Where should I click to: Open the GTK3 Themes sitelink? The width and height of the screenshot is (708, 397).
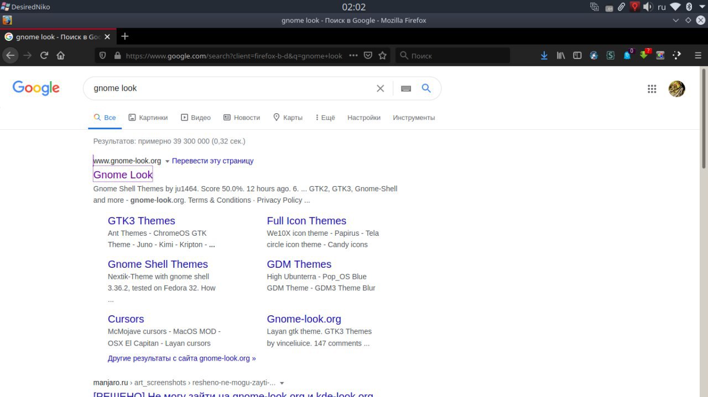(142, 220)
